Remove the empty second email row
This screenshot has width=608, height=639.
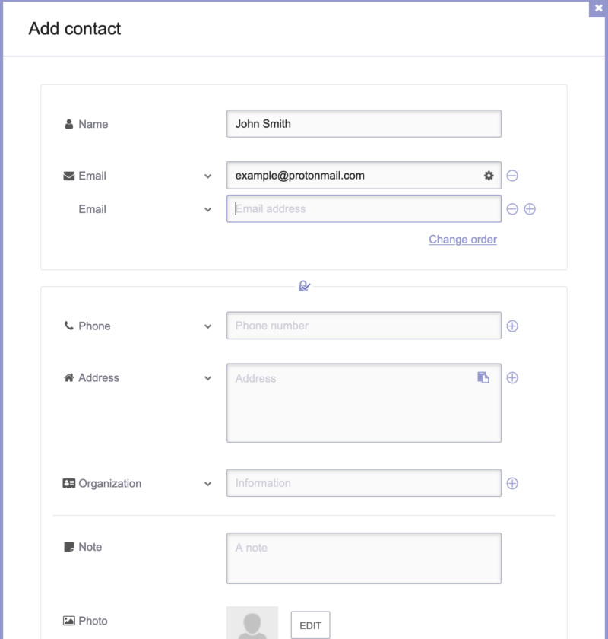click(512, 209)
